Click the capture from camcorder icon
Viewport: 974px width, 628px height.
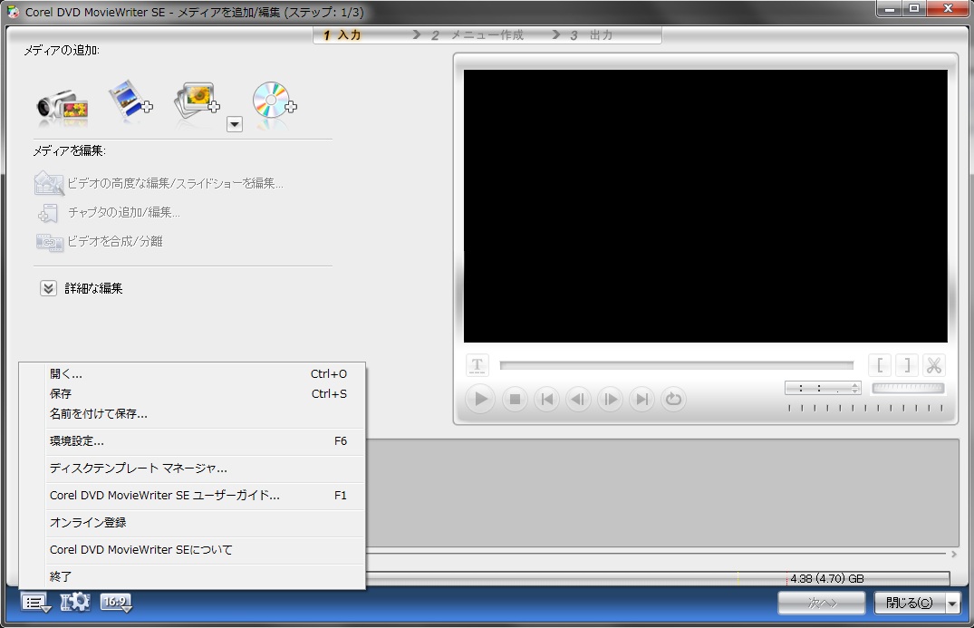click(63, 107)
